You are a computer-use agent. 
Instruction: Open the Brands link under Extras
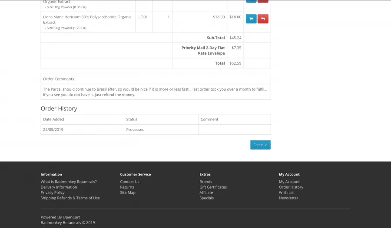(205, 182)
